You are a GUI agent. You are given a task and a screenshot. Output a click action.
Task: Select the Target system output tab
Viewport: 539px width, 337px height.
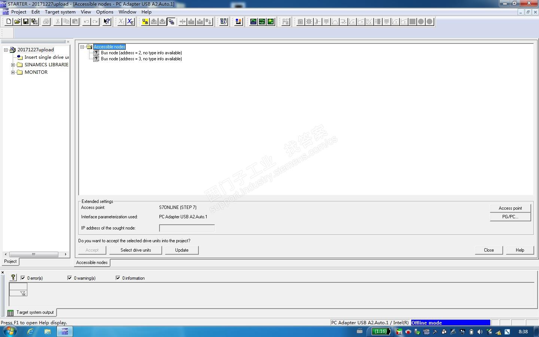point(31,312)
